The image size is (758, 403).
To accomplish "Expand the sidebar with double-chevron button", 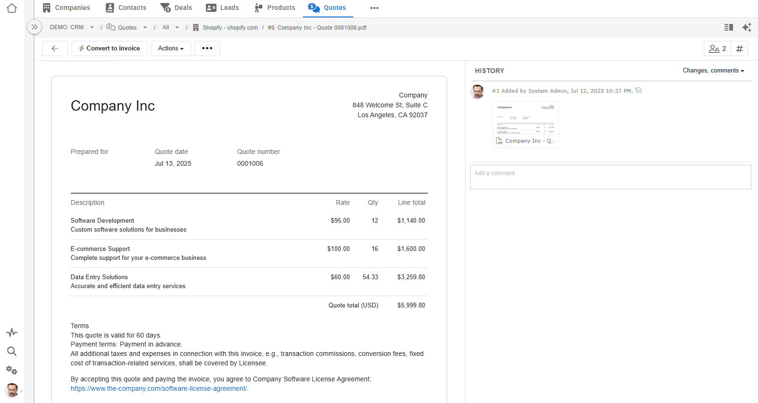I will 34,27.
